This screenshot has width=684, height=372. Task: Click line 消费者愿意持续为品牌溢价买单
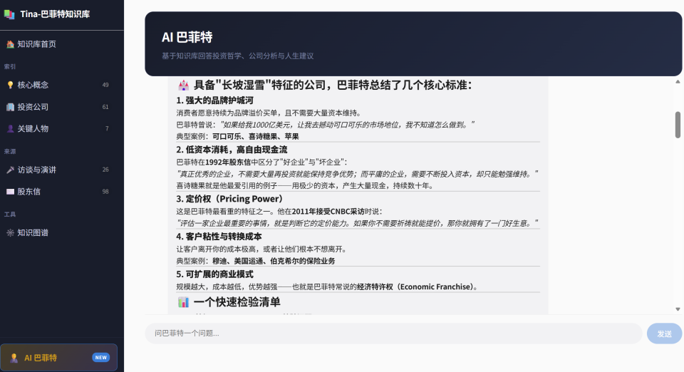pos(269,113)
